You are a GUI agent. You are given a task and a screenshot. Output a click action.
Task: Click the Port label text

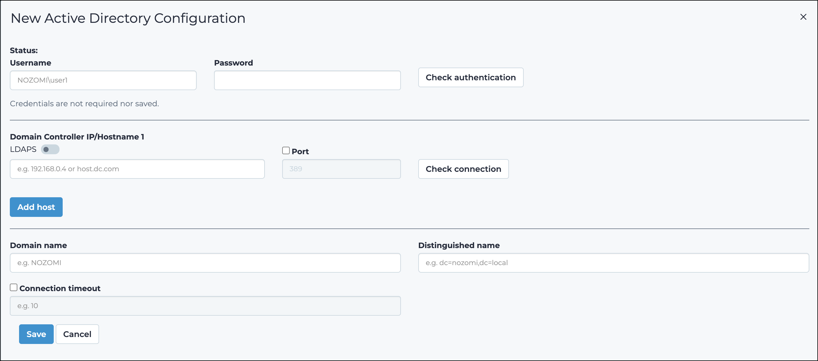click(300, 151)
